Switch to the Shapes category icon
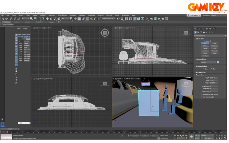Viewport: 229px width, 143px height. tap(198, 32)
